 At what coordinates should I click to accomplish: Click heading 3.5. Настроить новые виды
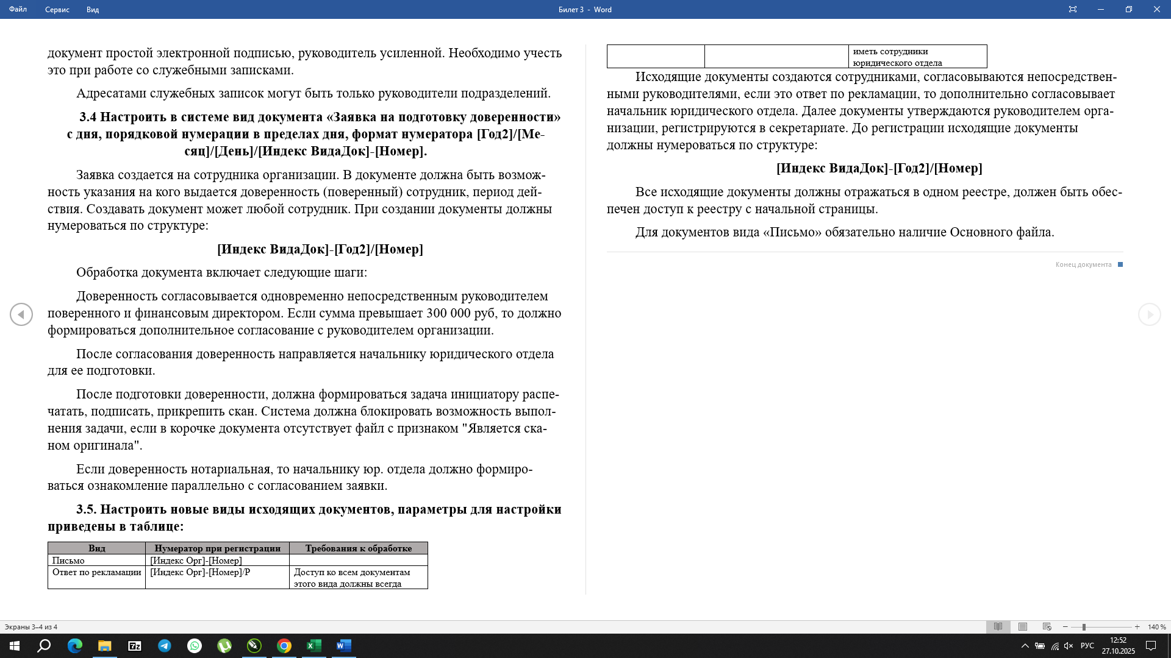coord(305,518)
